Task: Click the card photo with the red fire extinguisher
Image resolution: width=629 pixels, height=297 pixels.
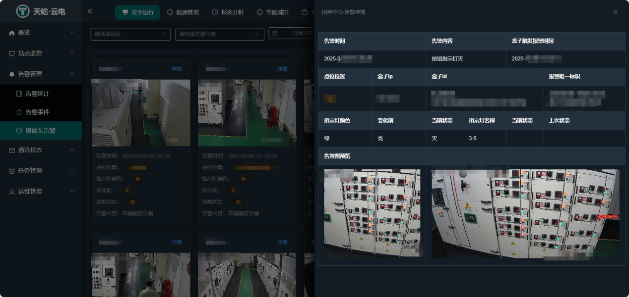Action: pyautogui.click(x=247, y=113)
